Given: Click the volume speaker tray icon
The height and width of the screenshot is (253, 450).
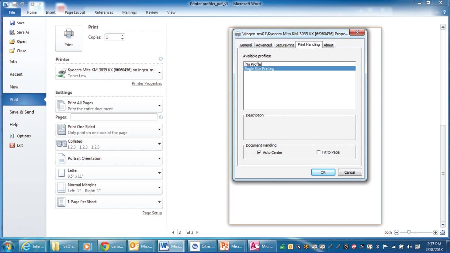Looking at the screenshot, I should pyautogui.click(x=409, y=247).
